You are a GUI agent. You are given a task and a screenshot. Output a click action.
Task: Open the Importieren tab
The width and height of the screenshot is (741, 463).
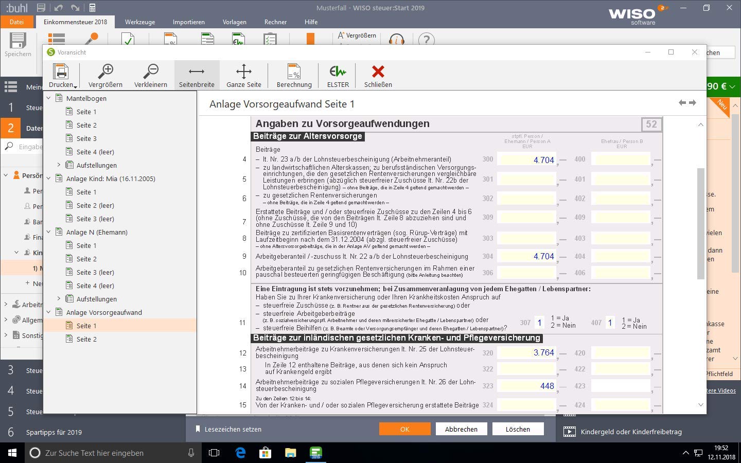click(188, 22)
